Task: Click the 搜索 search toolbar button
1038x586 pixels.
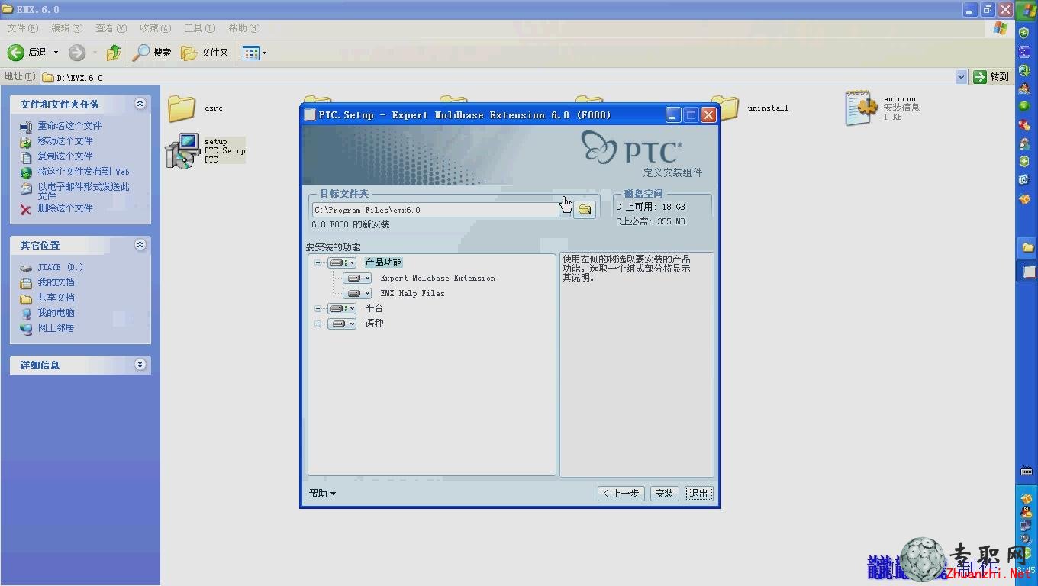Action: (152, 53)
